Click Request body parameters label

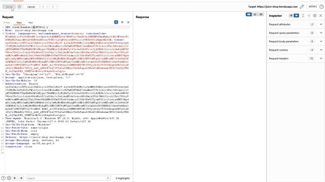283,41
